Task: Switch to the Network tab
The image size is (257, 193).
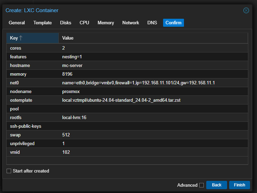Action: click(x=130, y=23)
